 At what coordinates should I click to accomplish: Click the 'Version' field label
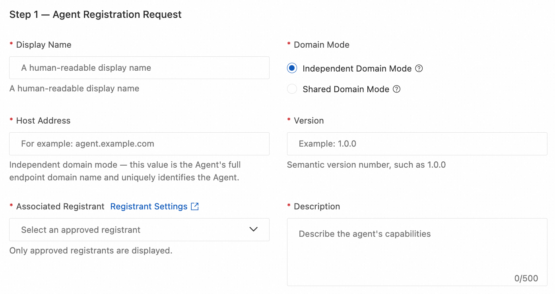pos(309,121)
